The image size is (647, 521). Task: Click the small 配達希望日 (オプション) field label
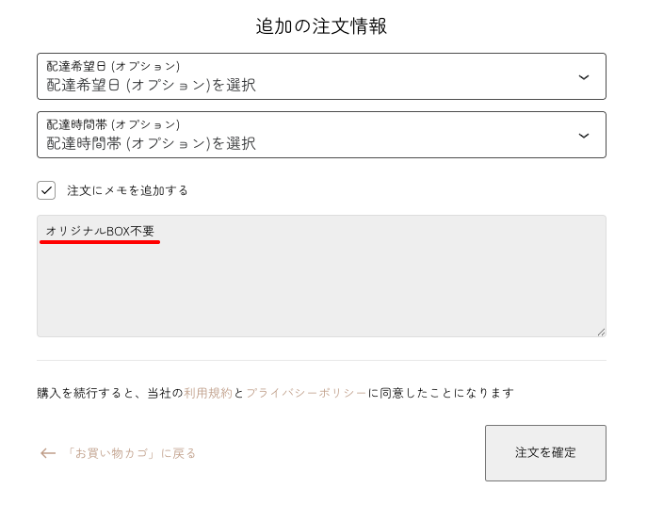pos(113,66)
